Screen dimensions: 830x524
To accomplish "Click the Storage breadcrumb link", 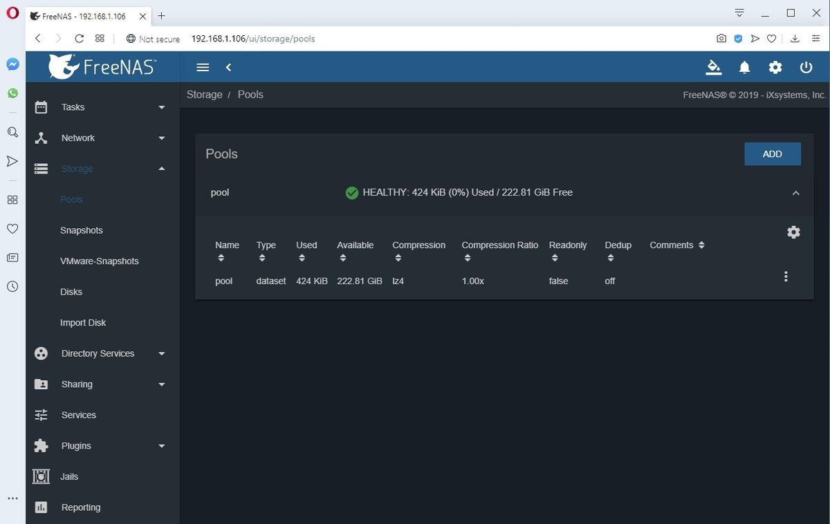I will (x=204, y=95).
